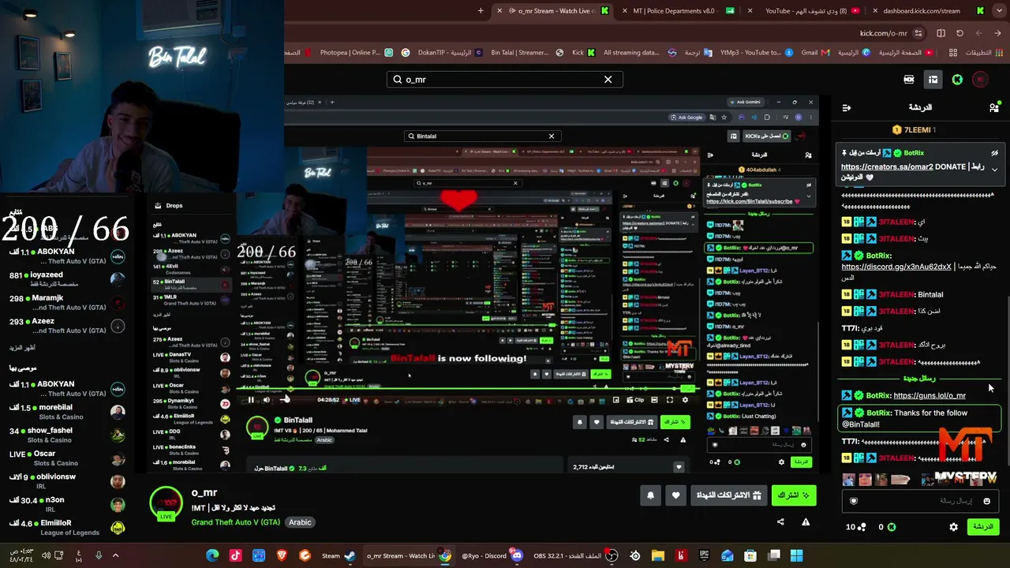Open the taskbar volume speaker icon
1010x568 pixels.
click(x=46, y=555)
